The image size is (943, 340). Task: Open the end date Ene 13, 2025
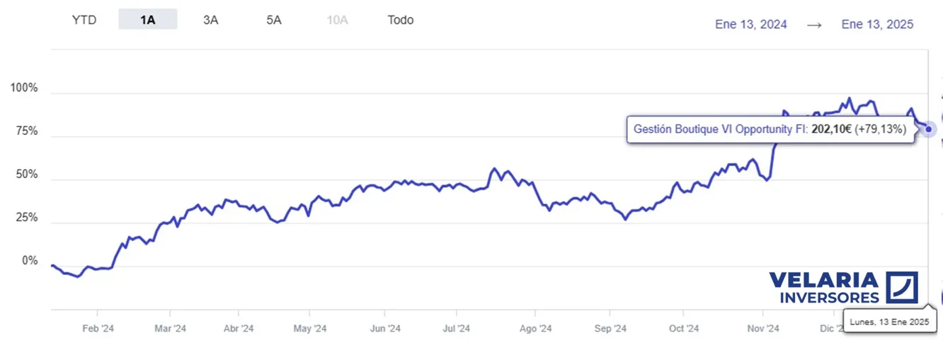tap(877, 24)
